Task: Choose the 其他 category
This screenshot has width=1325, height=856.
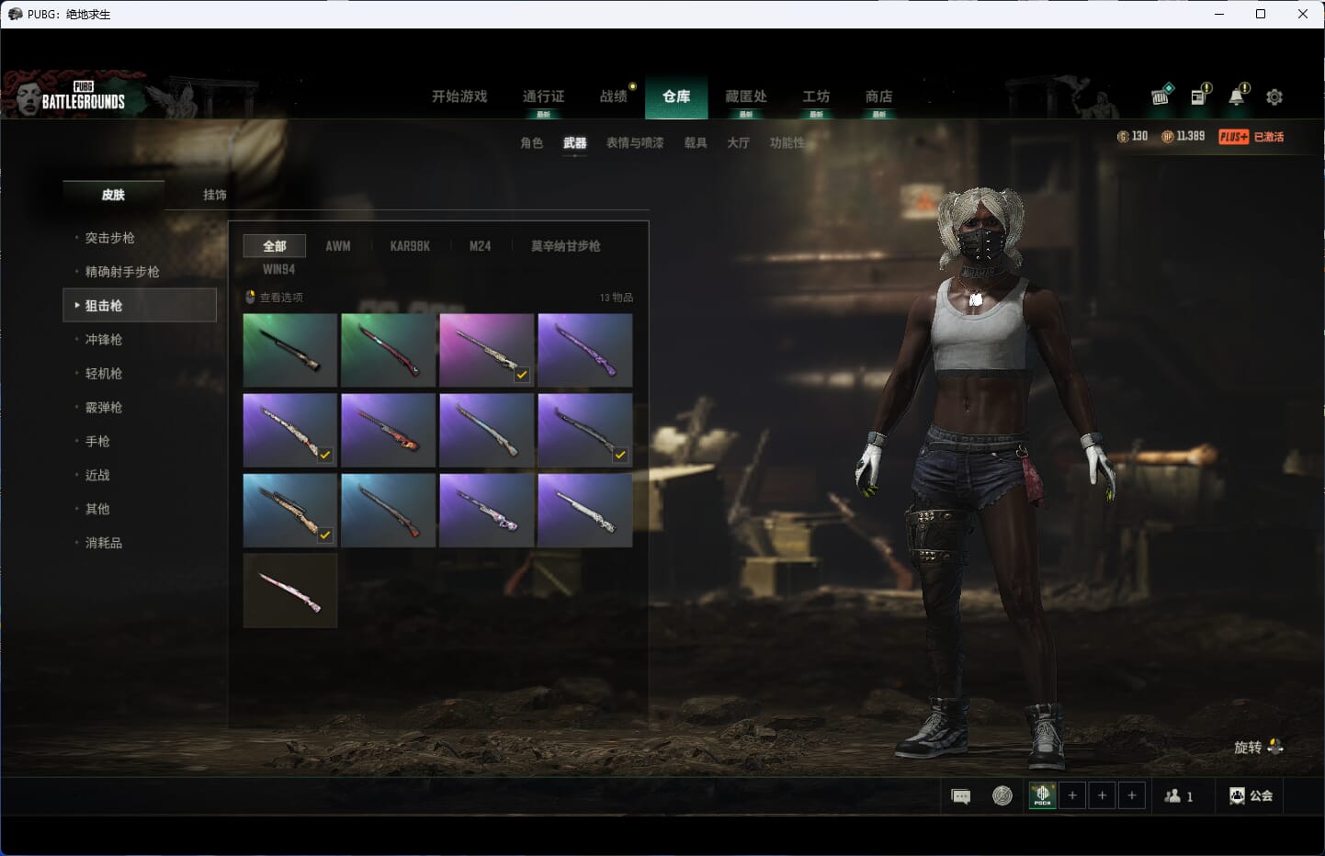Action: coord(97,509)
